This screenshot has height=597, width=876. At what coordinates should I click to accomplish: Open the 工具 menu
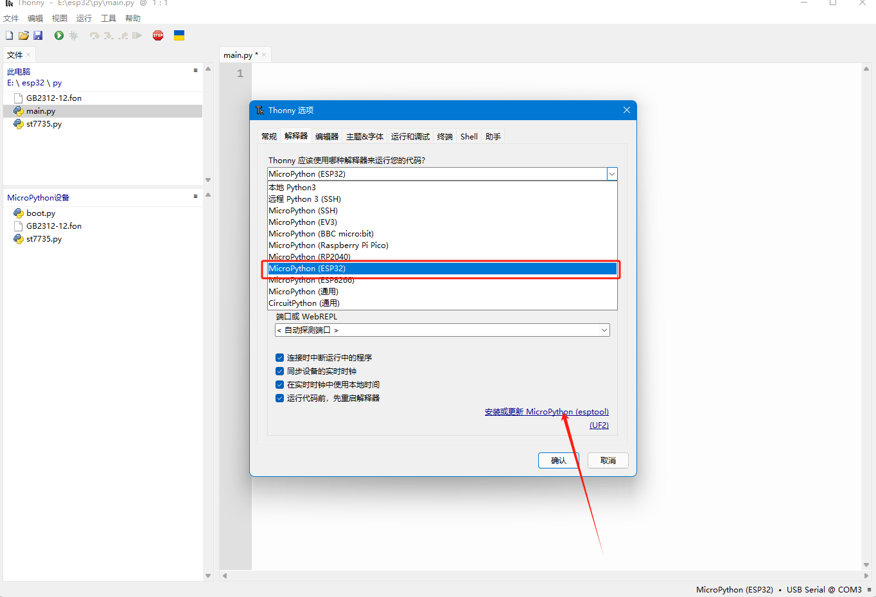click(109, 18)
